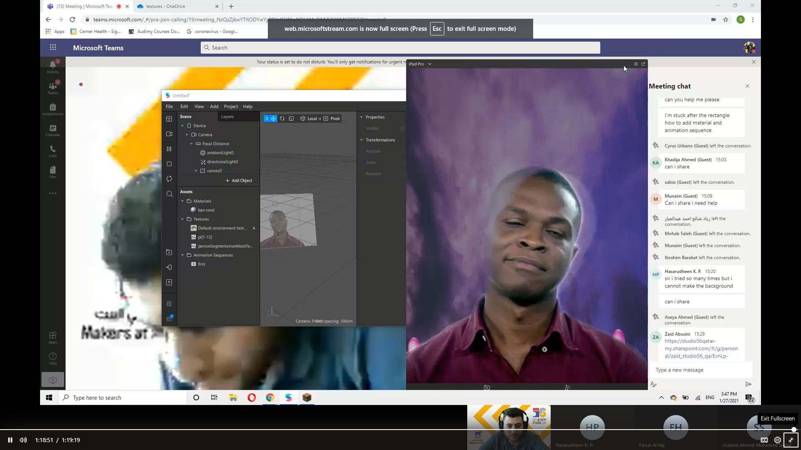Collapse the Animation Sequences folder

point(182,255)
